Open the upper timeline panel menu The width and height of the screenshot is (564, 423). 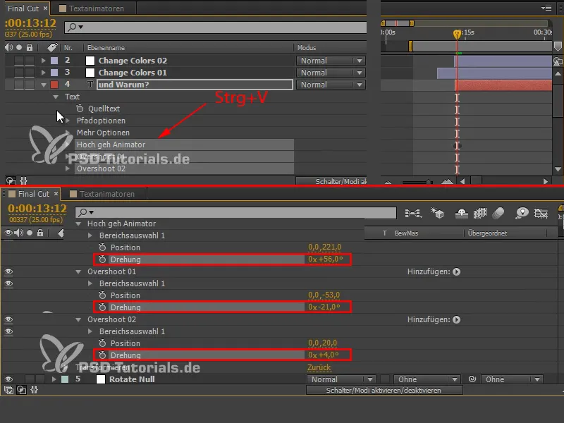click(546, 8)
